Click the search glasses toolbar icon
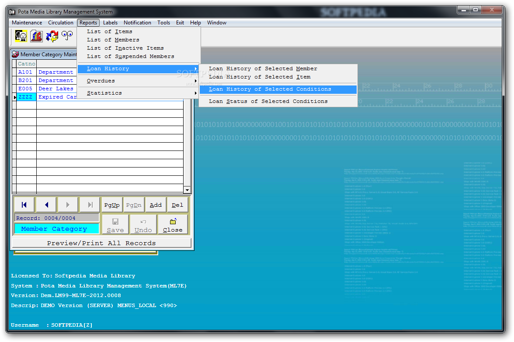Viewport: 514px width, 342px height. pos(67,36)
